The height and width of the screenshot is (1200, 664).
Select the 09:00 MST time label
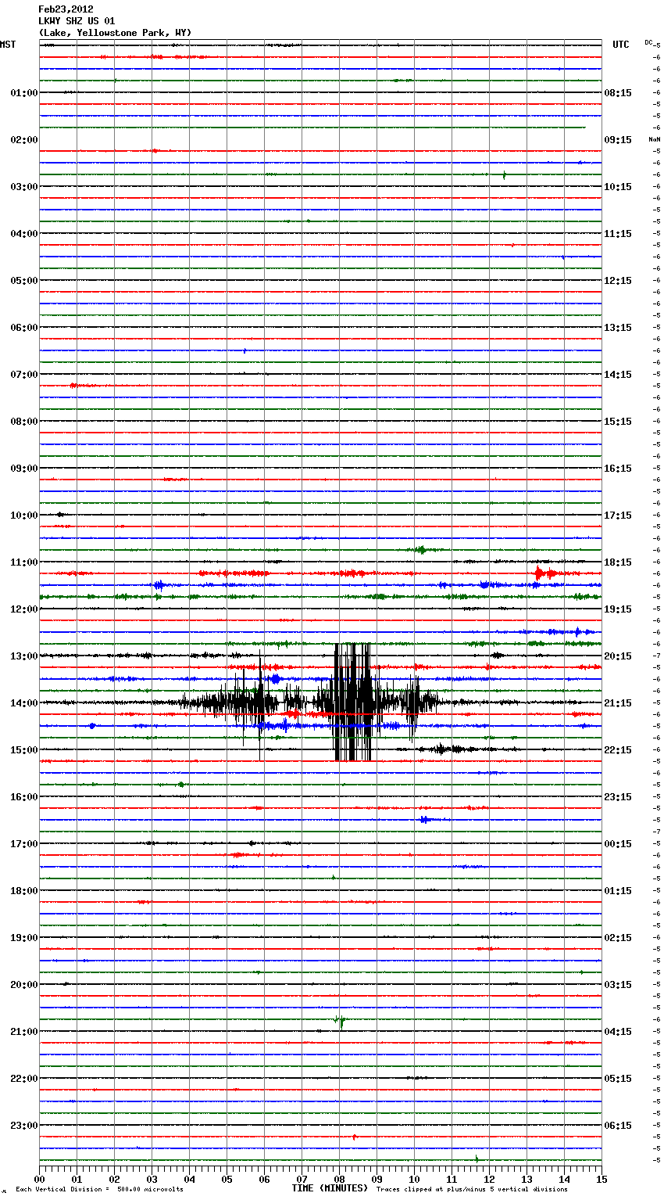click(x=24, y=469)
